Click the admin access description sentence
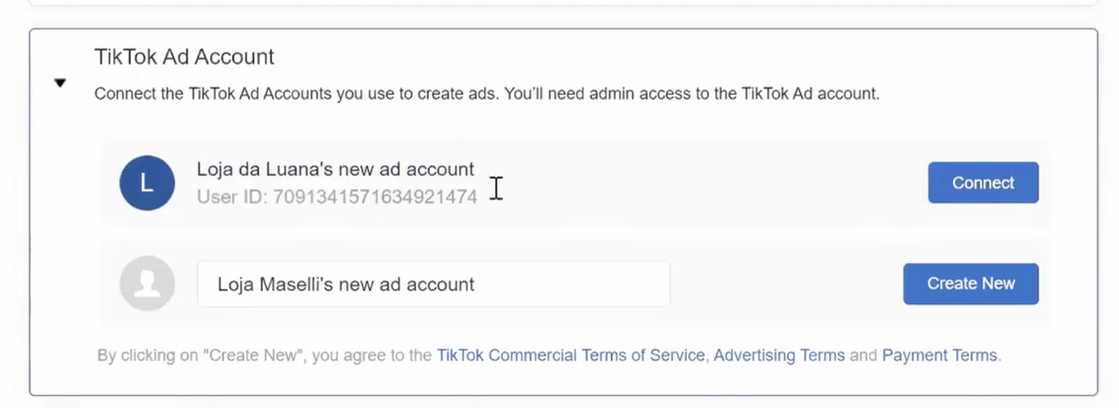The image size is (1119, 408). tap(487, 93)
